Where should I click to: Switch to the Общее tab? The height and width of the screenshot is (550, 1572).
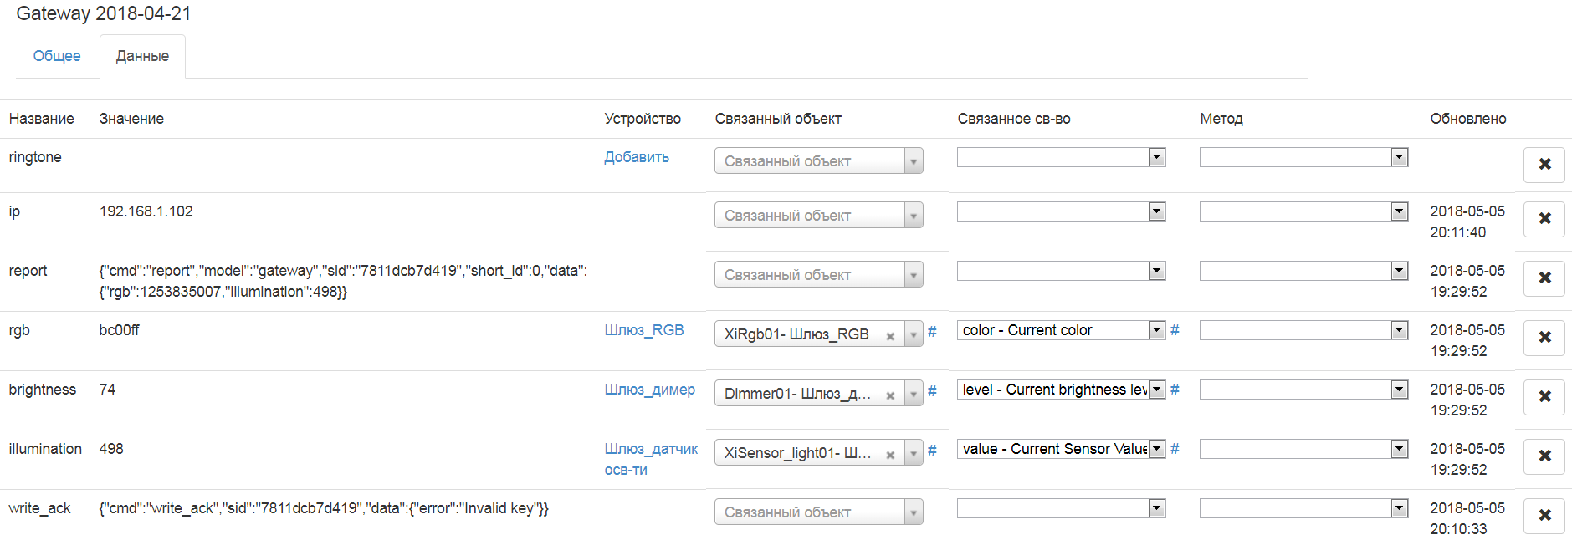tap(57, 56)
